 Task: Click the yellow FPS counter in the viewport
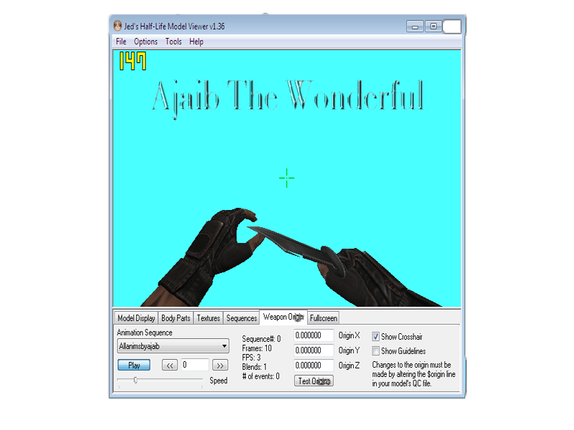132,61
